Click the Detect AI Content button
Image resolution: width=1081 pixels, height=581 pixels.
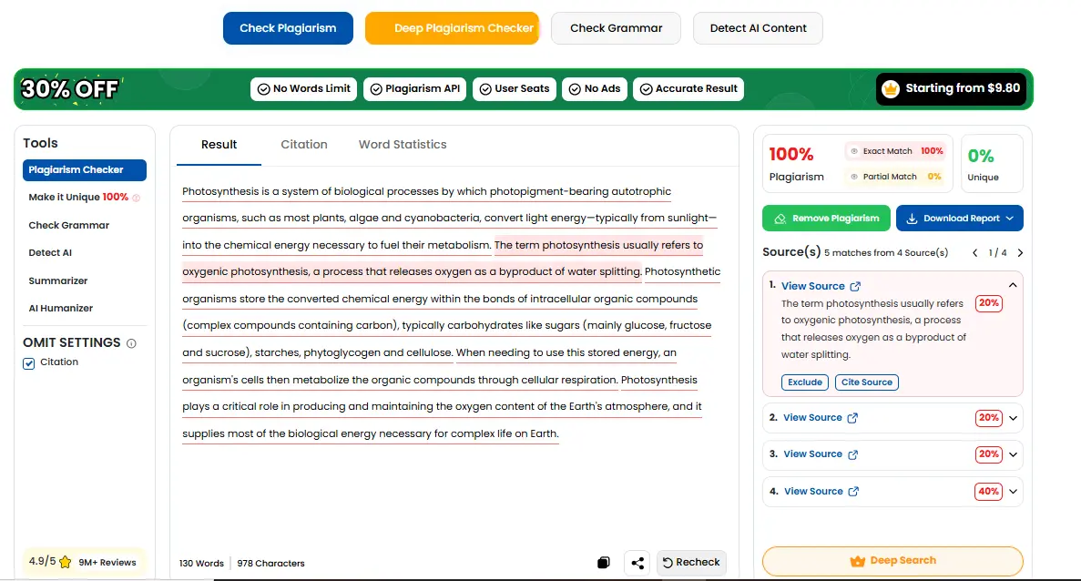coord(759,28)
